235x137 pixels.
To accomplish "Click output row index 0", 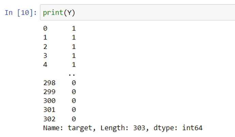I will click(45, 29).
